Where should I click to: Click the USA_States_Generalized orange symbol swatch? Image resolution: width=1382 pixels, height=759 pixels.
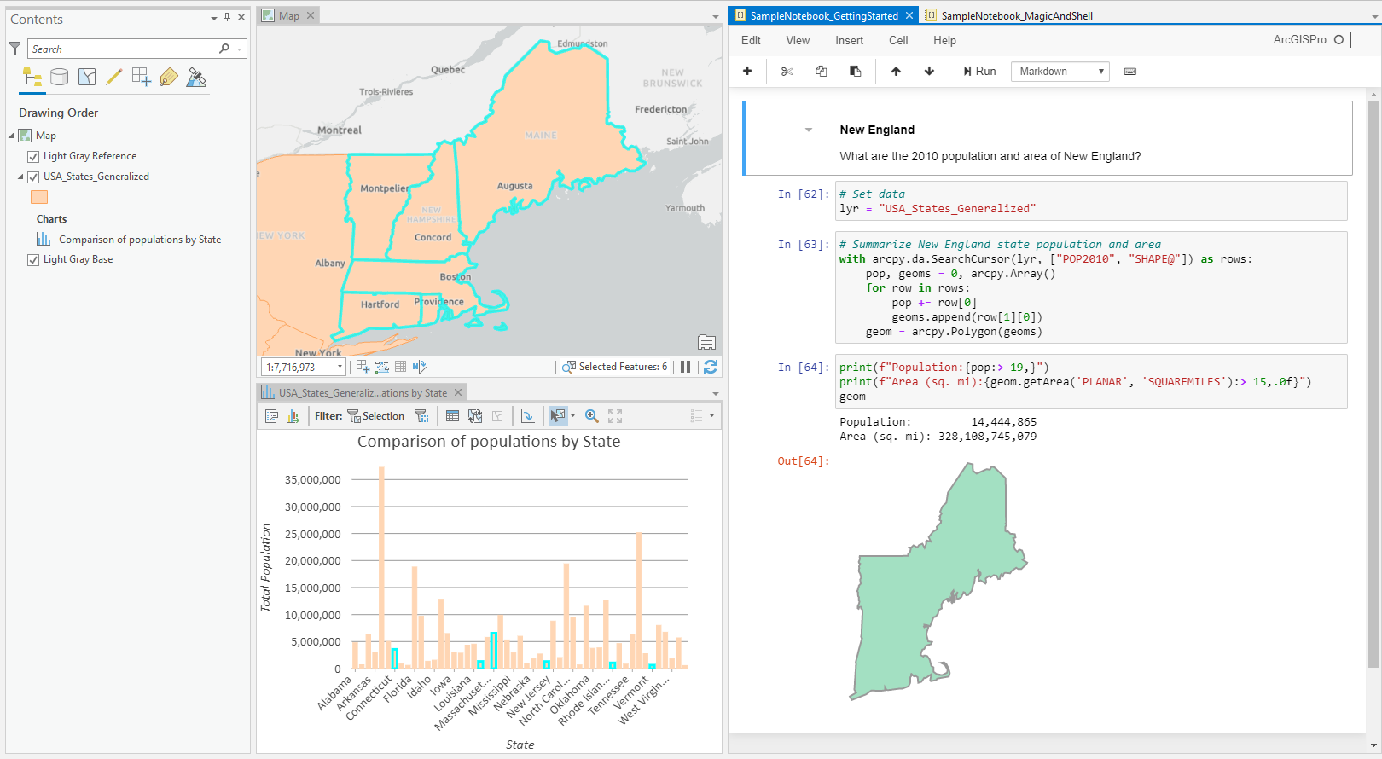(39, 197)
